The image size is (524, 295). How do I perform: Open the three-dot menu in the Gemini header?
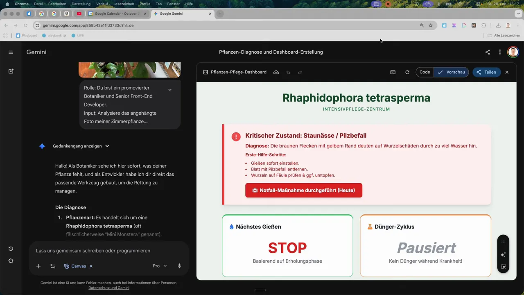tap(500, 52)
